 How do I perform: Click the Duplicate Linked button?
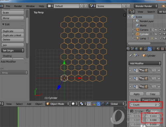tap(13, 35)
